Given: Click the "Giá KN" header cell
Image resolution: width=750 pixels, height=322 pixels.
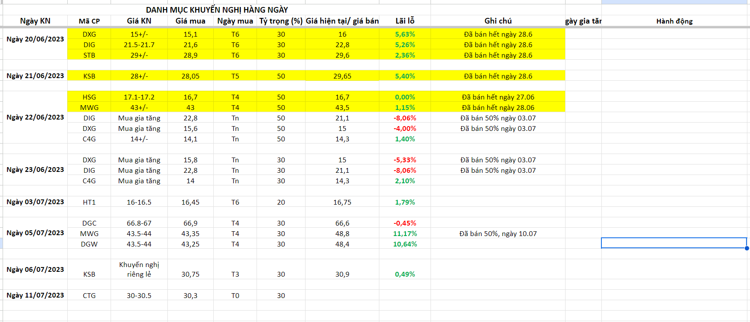Looking at the screenshot, I should tap(139, 21).
